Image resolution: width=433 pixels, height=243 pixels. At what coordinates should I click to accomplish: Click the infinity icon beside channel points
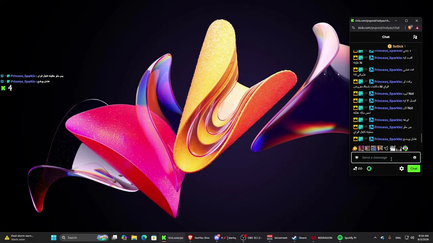tap(360, 168)
